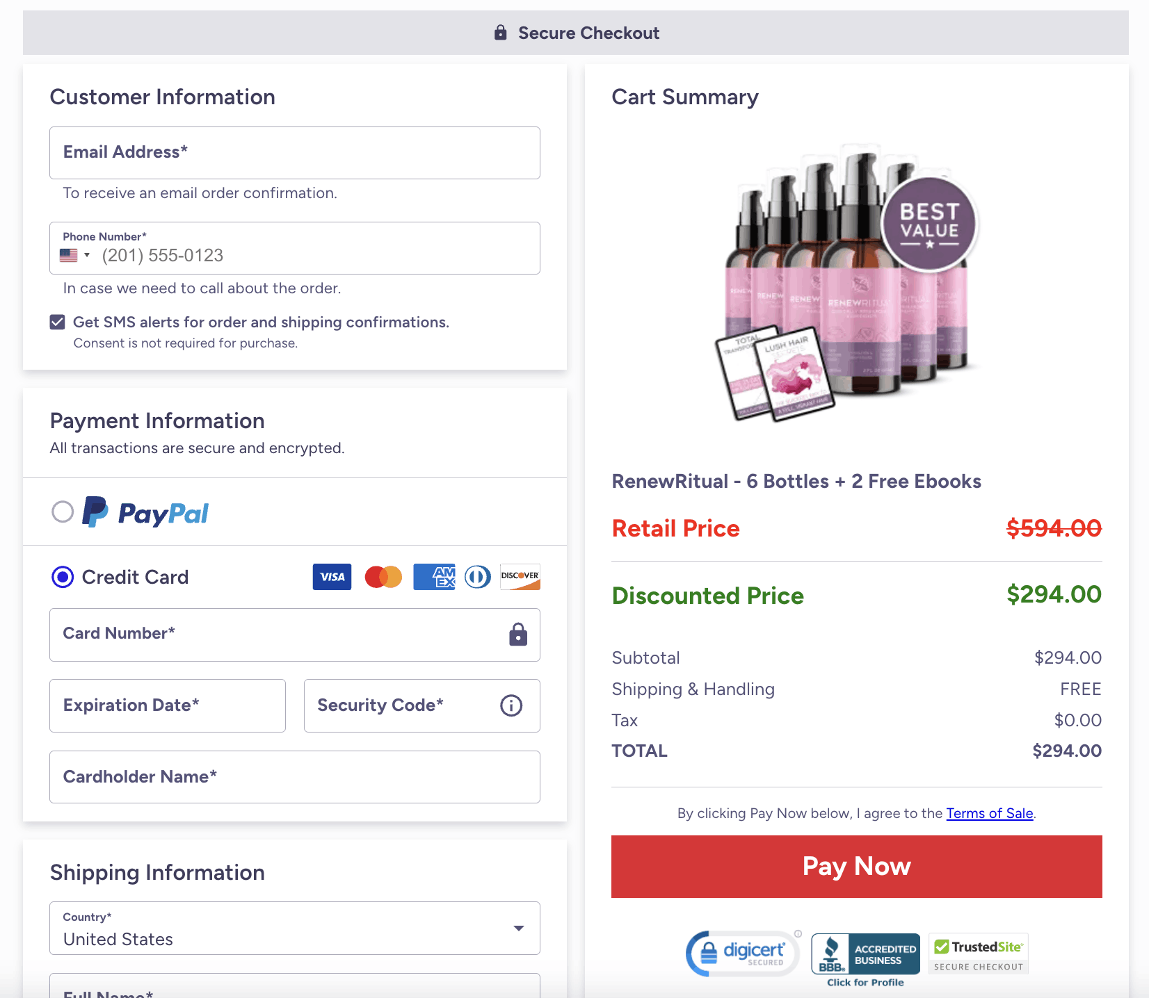
Task: Select Credit Card payment option
Action: click(62, 577)
